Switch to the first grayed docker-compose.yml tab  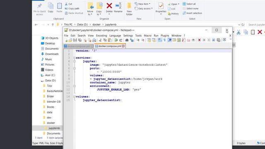coord(79,46)
